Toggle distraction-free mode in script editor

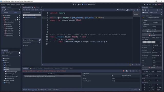pos(139,7)
